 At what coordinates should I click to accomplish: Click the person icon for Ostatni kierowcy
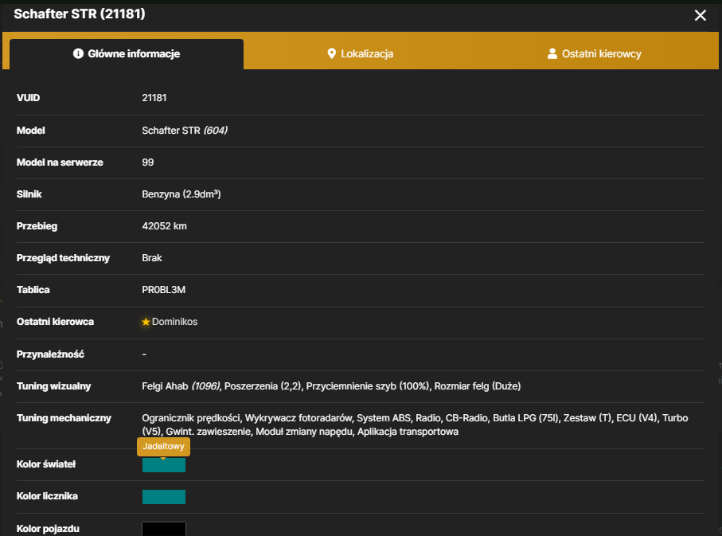(552, 53)
